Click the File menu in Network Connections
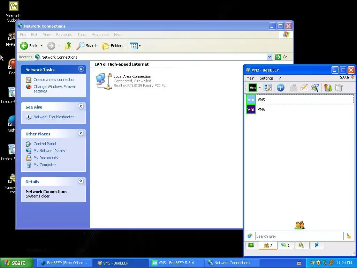 click(x=23, y=35)
